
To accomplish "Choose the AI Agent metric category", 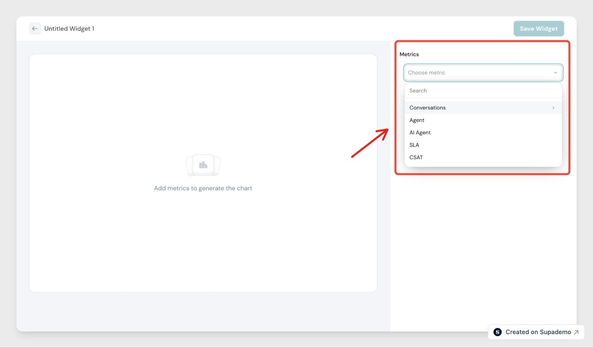I will [483, 133].
